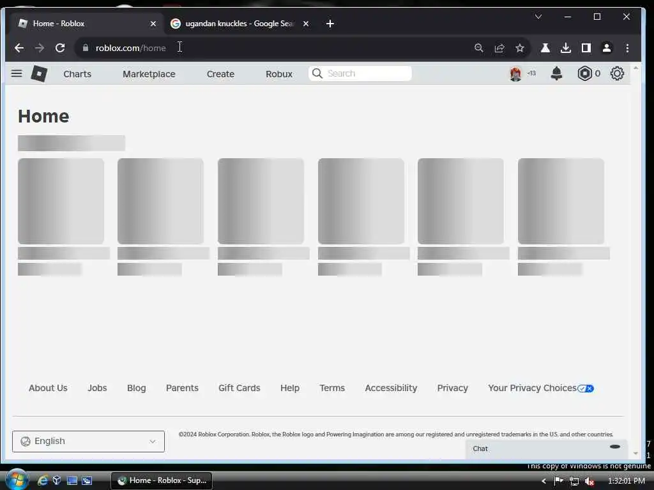Viewport: 654px width, 490px height.
Task: Launch Internet Explorer from the taskbar
Action: tap(43, 480)
